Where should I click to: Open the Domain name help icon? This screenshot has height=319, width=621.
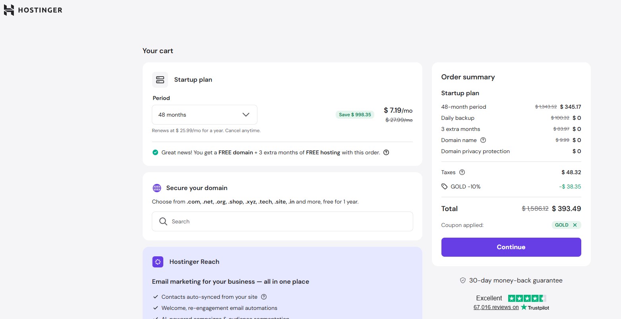(x=483, y=140)
